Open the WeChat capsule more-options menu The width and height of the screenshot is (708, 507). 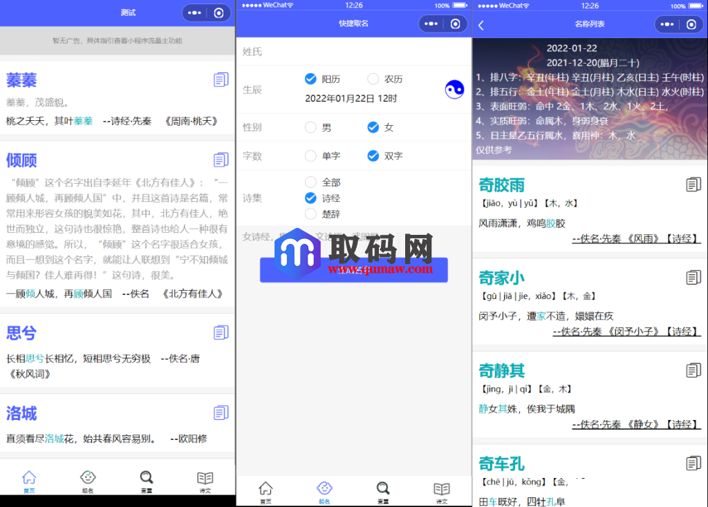[431, 23]
